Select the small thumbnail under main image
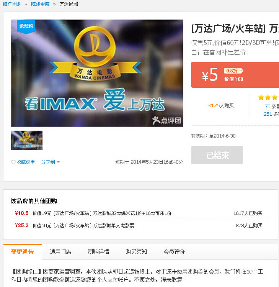The width and height of the screenshot is (279, 287). 27,140
